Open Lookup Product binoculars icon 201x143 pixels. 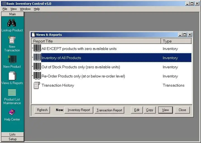click(x=12, y=23)
